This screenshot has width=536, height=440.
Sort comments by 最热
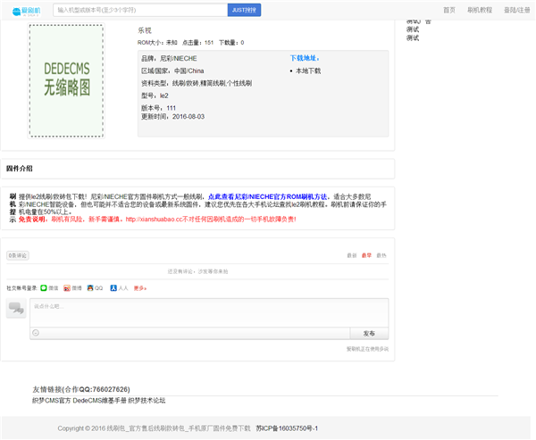pyautogui.click(x=381, y=255)
